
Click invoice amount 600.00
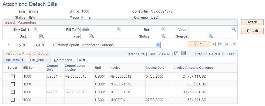(193, 84)
